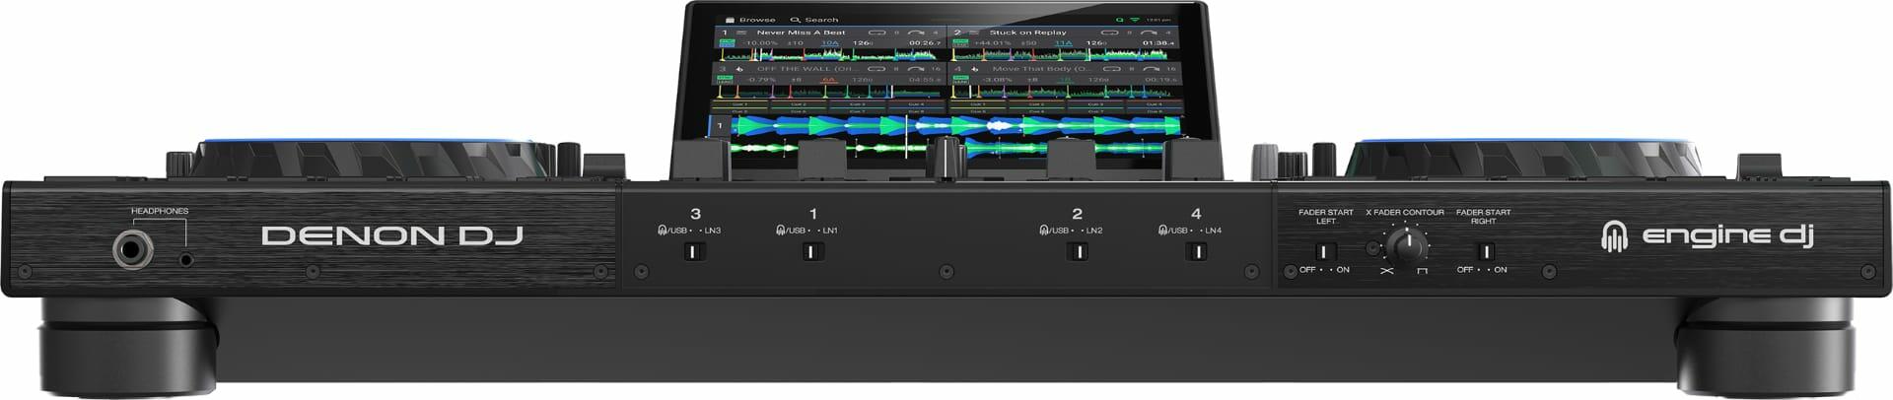Flip channel 4 USB/LN4 input switch
The width and height of the screenshot is (1893, 400).
[1195, 251]
